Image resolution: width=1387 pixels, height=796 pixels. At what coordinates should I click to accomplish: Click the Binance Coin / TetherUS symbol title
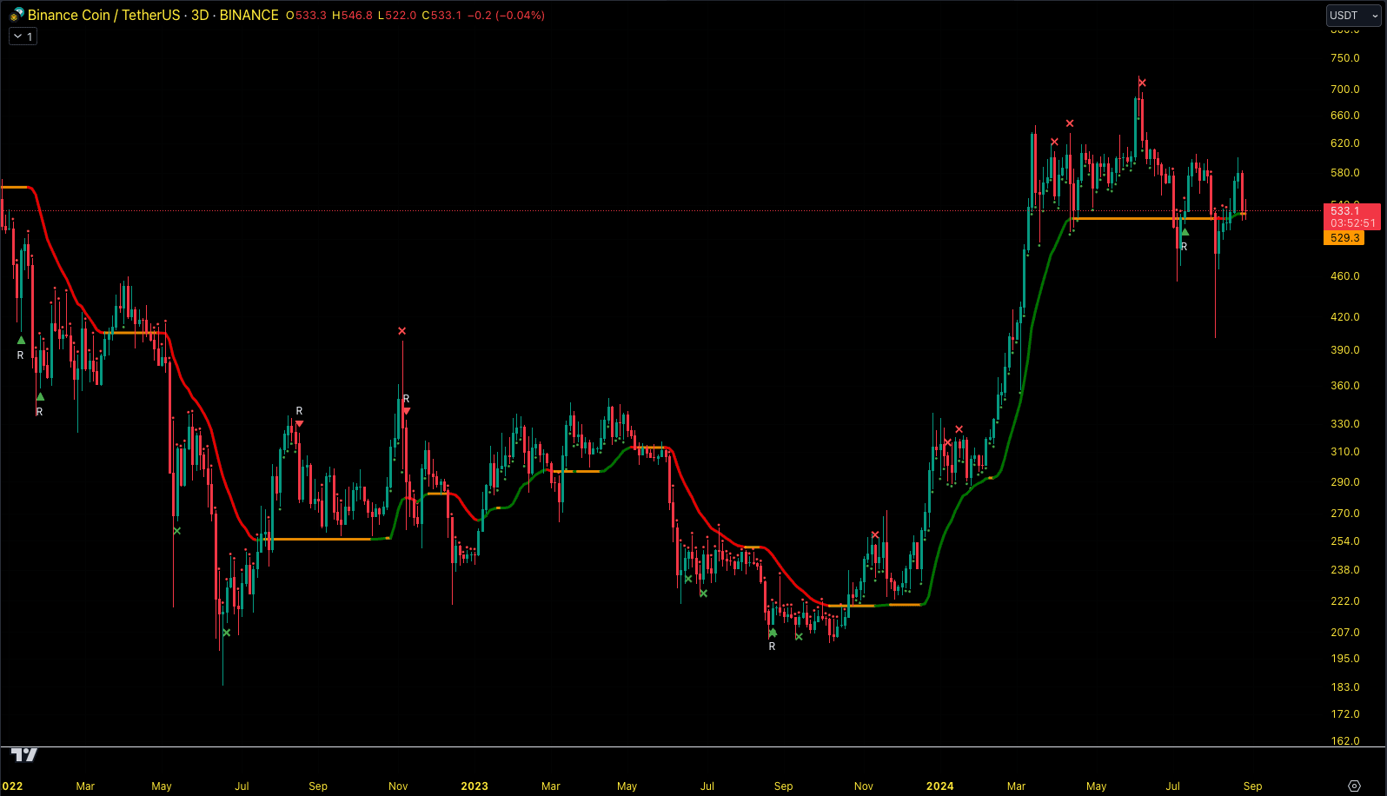(x=103, y=15)
